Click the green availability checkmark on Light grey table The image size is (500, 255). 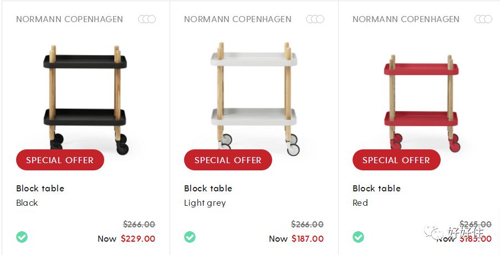coord(190,237)
